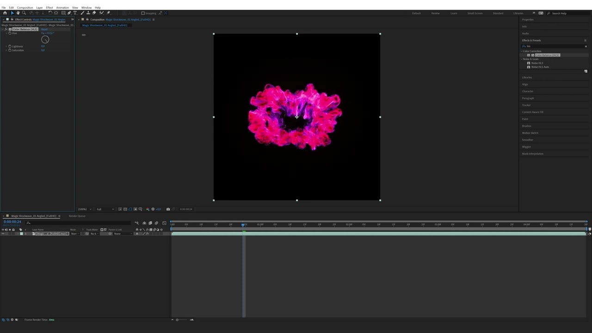
Task: Enable the Snapping checkbox
Action: pyautogui.click(x=143, y=13)
